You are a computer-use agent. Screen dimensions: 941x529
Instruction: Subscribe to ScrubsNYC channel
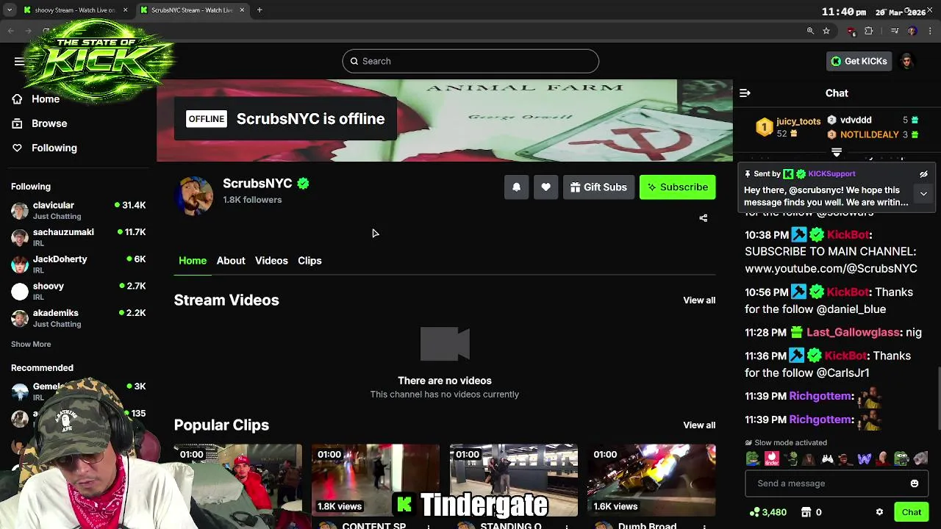[677, 187]
